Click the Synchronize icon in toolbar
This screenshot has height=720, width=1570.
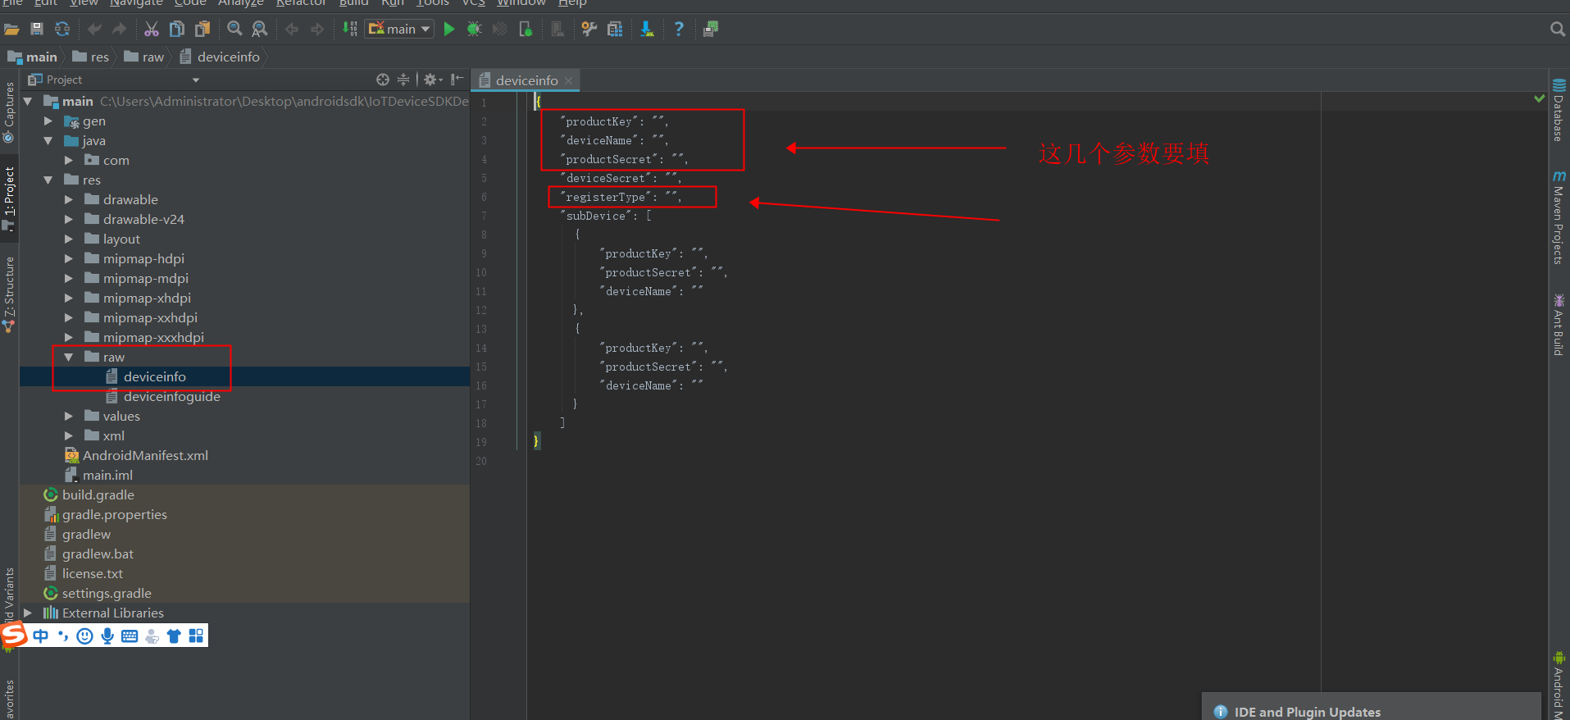[62, 30]
